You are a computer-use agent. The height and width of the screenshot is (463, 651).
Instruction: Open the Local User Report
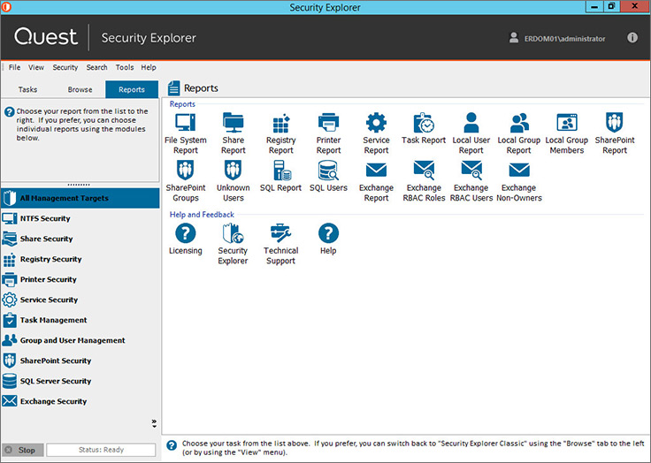tap(471, 133)
